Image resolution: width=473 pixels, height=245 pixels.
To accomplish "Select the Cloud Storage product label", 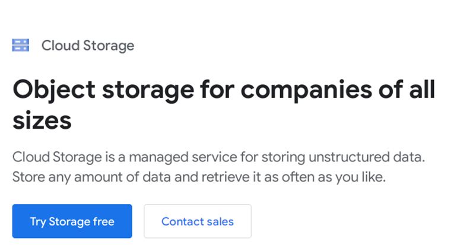I will [x=87, y=45].
